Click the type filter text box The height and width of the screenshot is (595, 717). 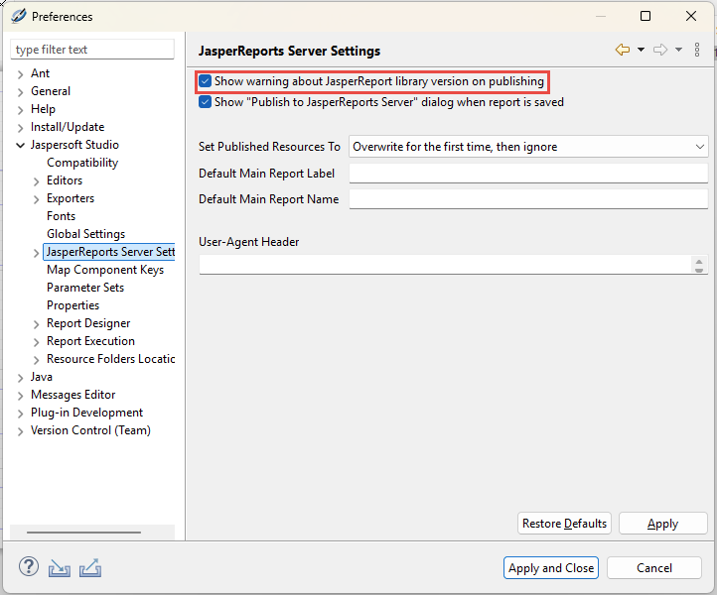[92, 50]
